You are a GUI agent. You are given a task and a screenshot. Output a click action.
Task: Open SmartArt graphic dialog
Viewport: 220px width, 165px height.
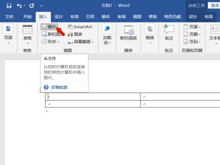pos(80,27)
